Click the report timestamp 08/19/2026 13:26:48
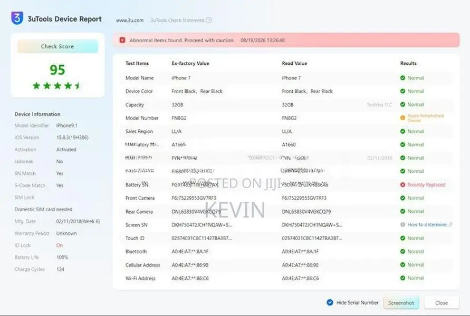 (x=263, y=41)
